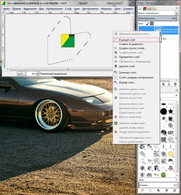Screen dimensions: 181x195
Task: Open the layers dock tab configuration button
Action: [177, 8]
